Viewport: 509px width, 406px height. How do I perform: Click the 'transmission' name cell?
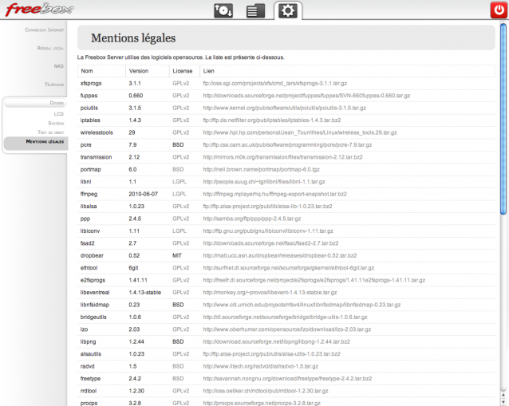click(x=96, y=157)
